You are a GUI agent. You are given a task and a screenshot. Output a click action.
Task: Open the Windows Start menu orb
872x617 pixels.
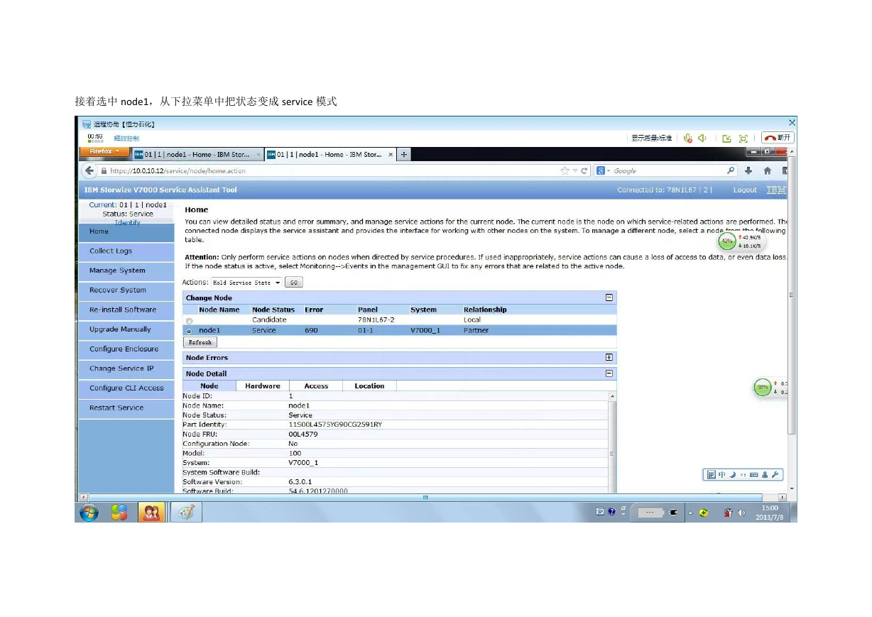[89, 513]
